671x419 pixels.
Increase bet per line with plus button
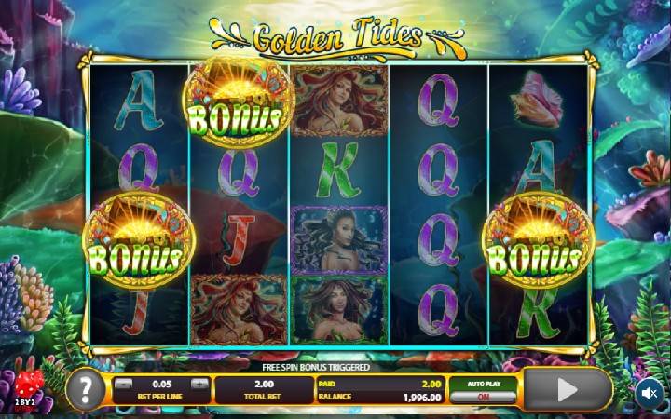pyautogui.click(x=199, y=384)
